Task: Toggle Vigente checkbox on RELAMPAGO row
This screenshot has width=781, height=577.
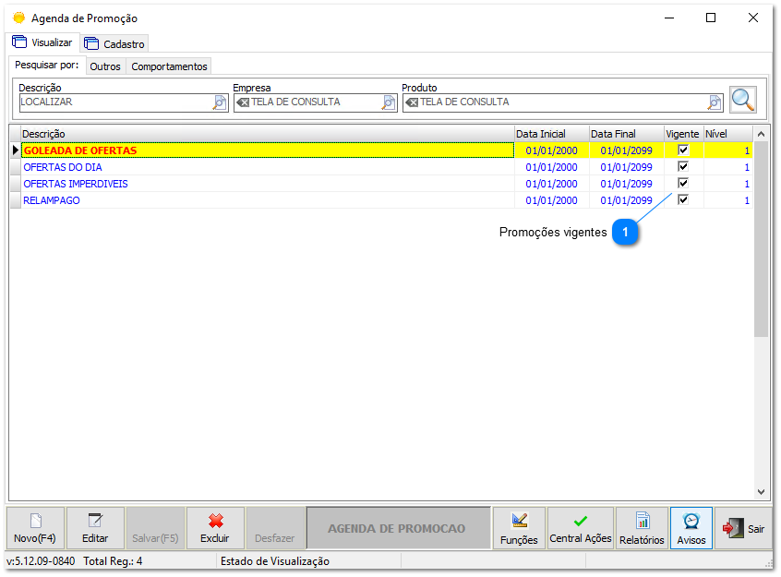Action: pos(682,200)
